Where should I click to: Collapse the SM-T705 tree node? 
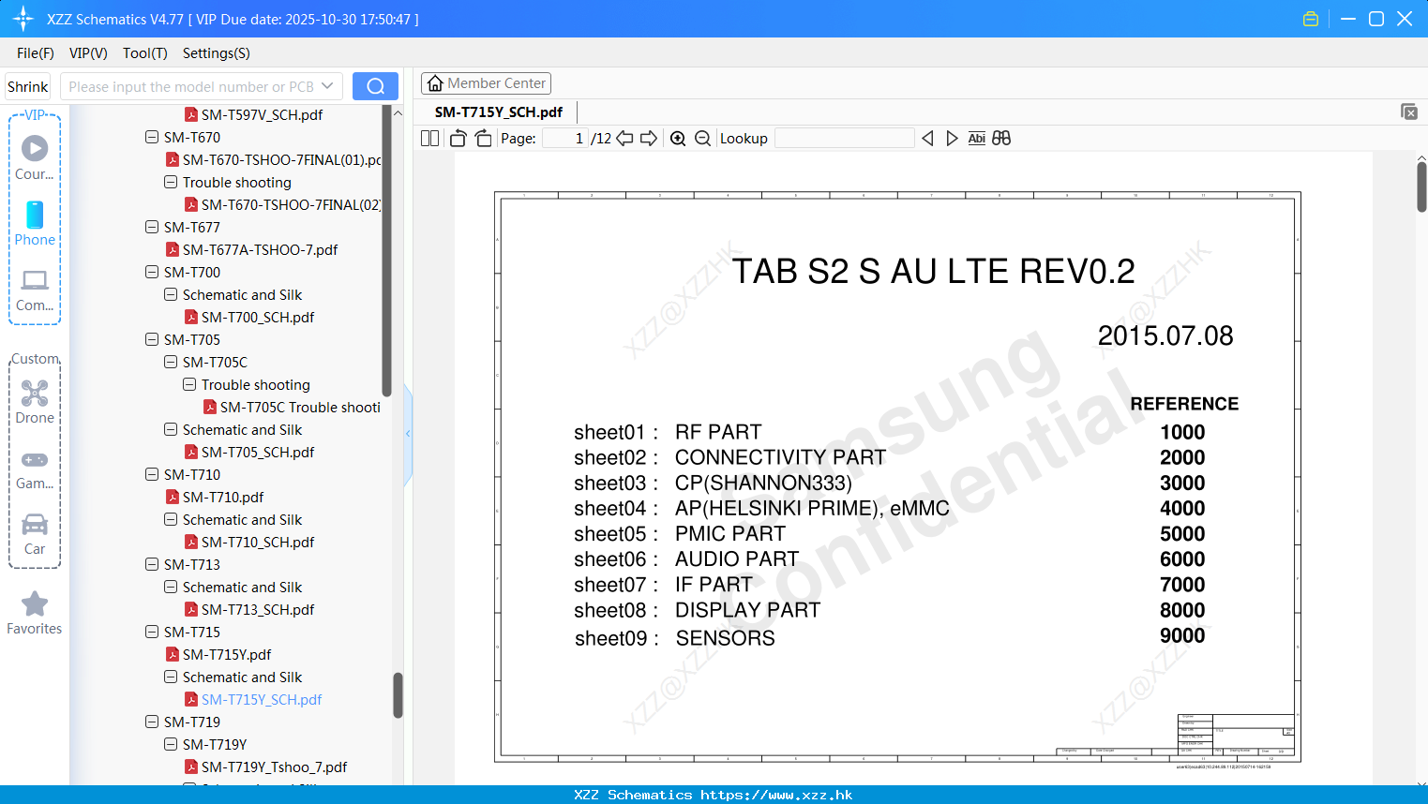point(152,339)
